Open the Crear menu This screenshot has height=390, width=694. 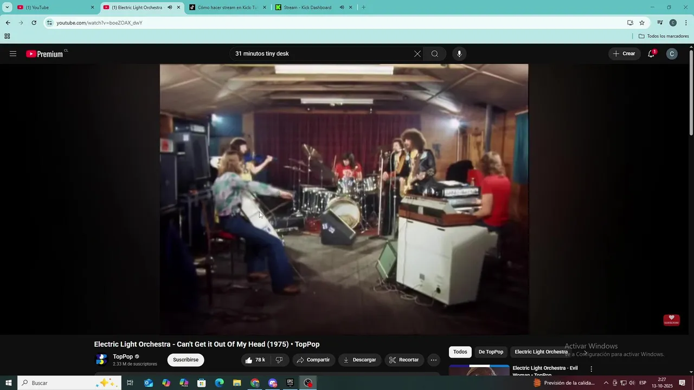point(625,54)
